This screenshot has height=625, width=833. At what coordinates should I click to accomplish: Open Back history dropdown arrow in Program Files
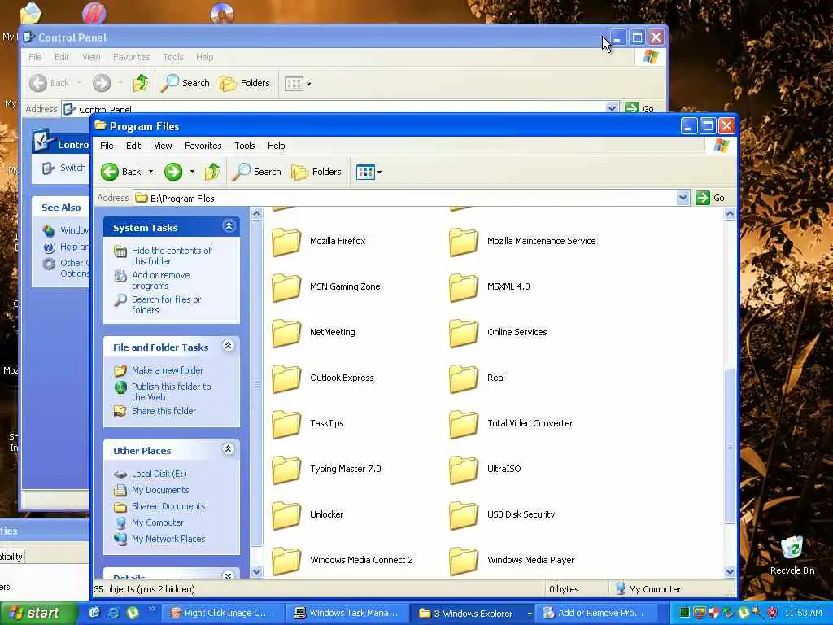click(x=150, y=172)
